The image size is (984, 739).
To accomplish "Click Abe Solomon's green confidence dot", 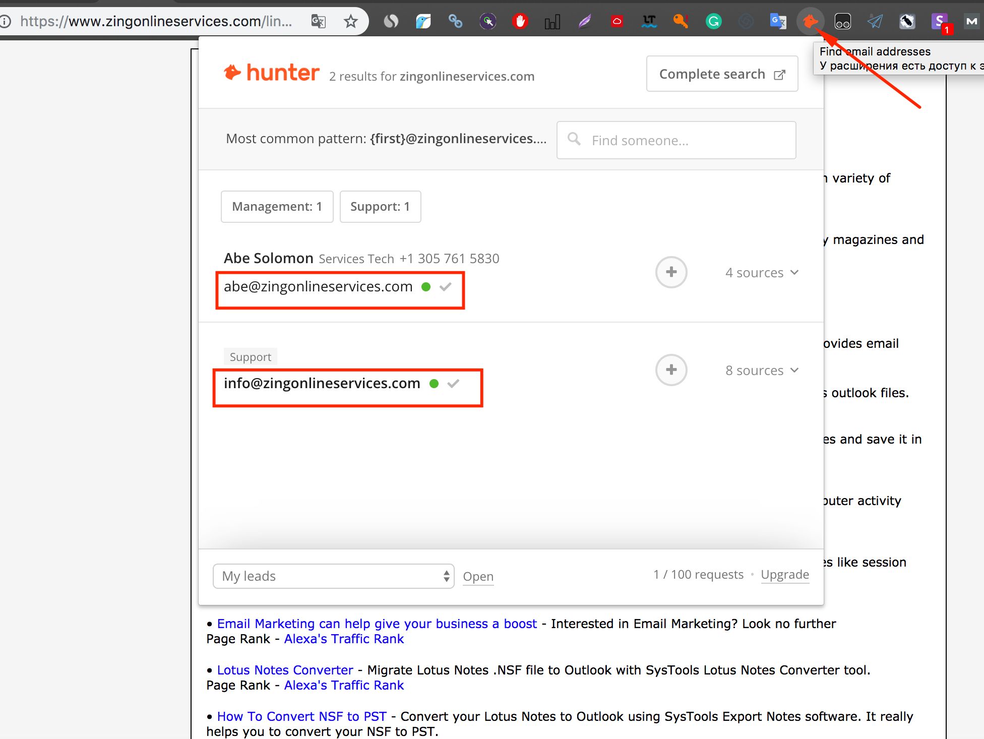I will point(426,286).
